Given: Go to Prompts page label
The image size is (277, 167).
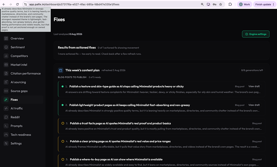Looking at the screenshot, I should pyautogui.click(x=16, y=126).
